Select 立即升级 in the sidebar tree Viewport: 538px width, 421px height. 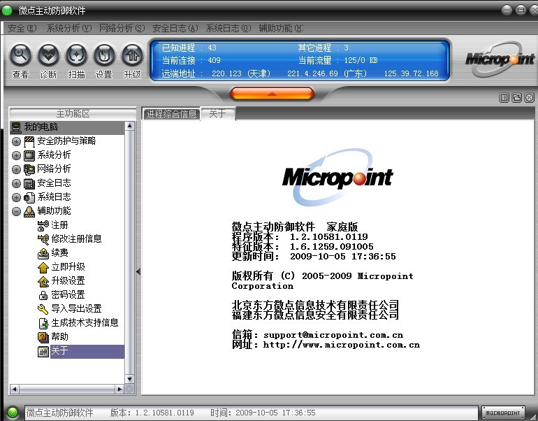coord(68,267)
